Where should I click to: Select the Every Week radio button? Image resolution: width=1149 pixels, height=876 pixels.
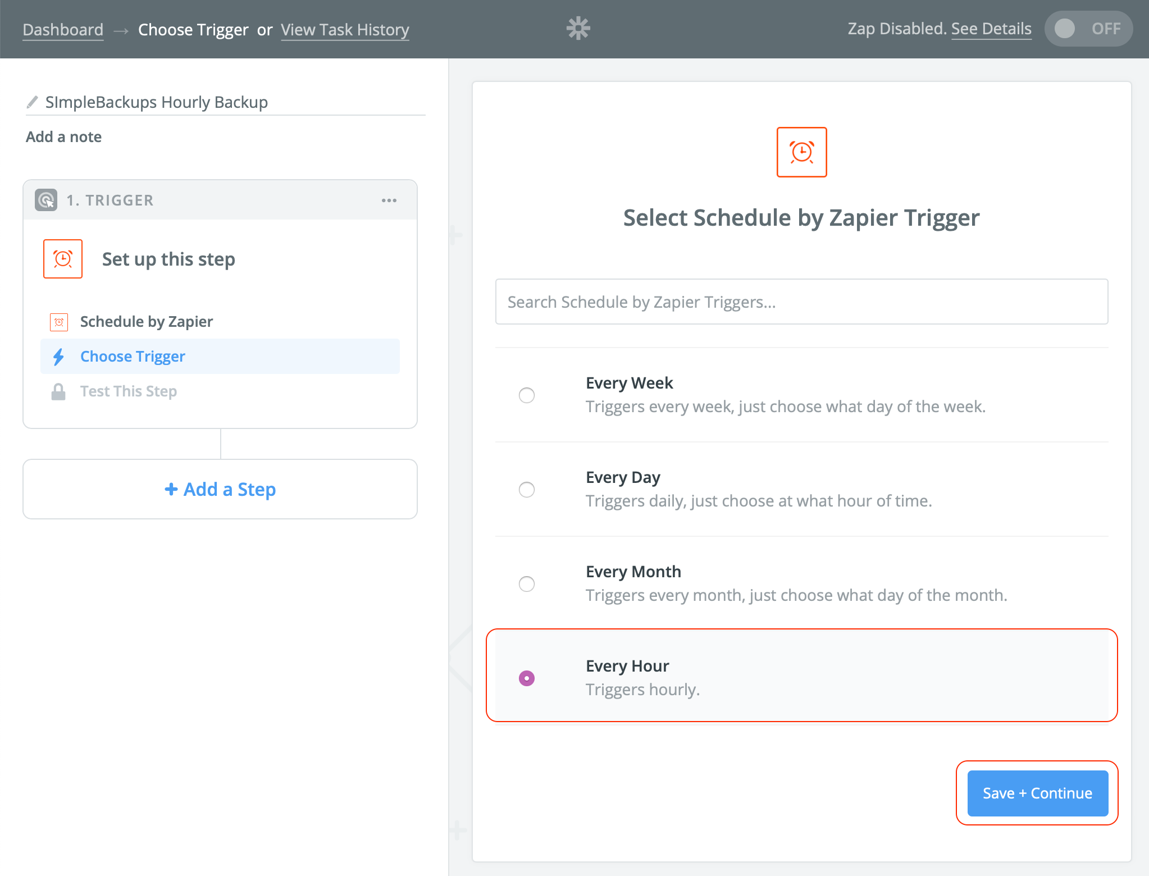[526, 395]
